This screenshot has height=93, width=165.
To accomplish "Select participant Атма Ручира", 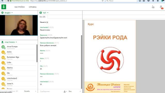I will pos(18,47).
